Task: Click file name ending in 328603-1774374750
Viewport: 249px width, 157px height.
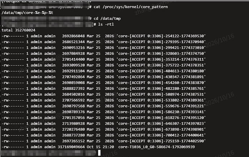Action: coord(161,54)
